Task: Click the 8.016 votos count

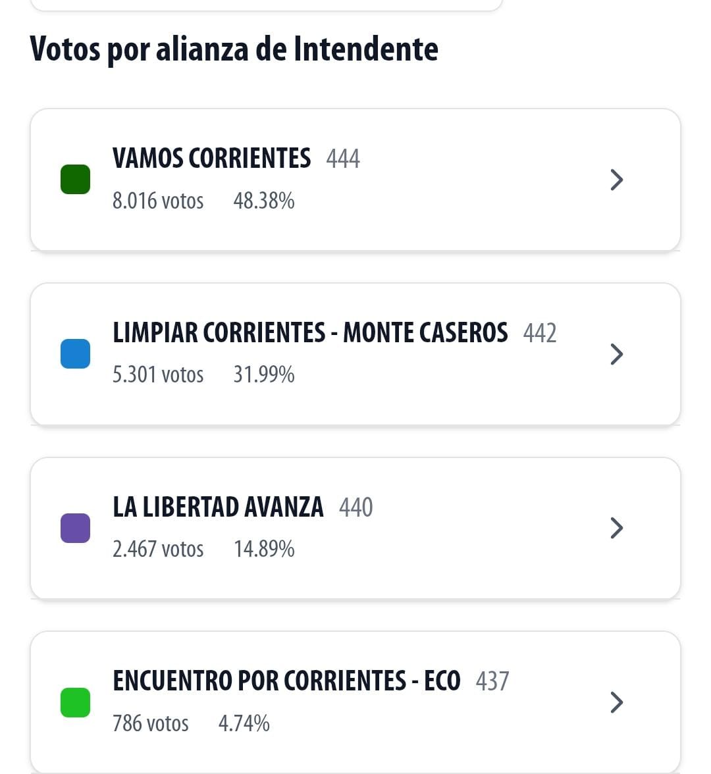Action: click(158, 201)
